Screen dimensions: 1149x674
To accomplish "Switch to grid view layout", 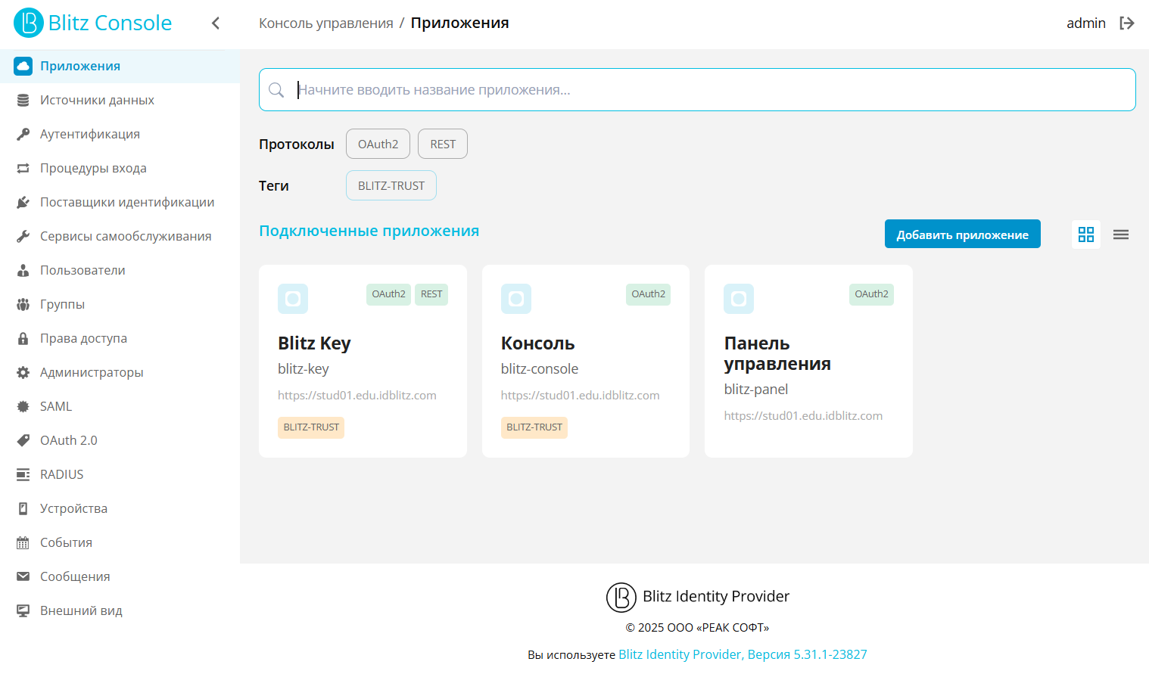I will click(1086, 235).
